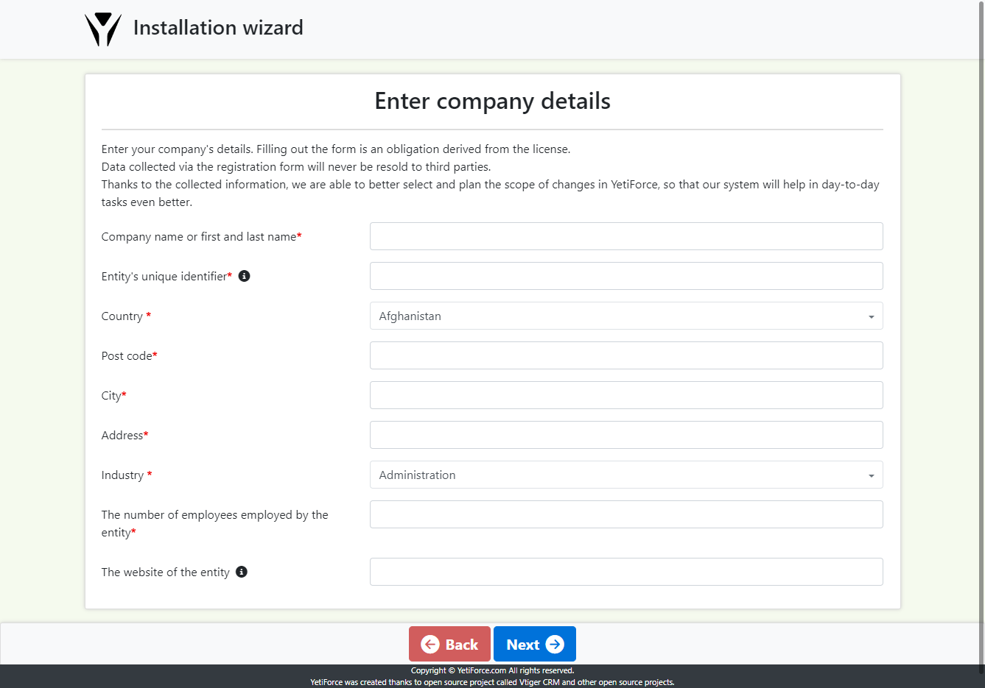
Task: Click the Entity's unique identifier field
Action: coord(625,276)
